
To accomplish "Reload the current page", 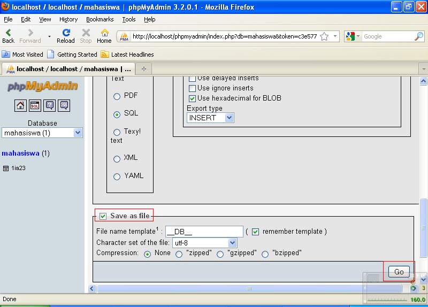I will 66,36.
